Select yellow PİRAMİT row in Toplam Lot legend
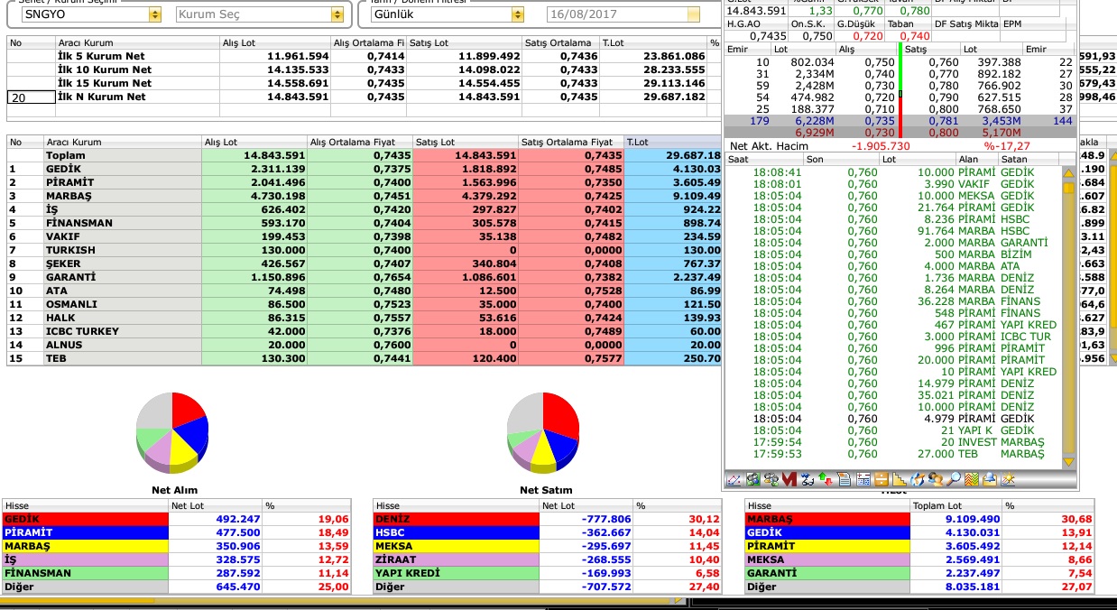The width and height of the screenshot is (1117, 610). tap(919, 546)
